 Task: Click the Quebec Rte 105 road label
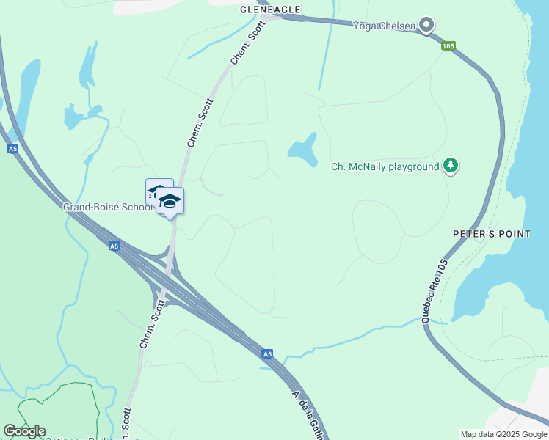click(435, 291)
